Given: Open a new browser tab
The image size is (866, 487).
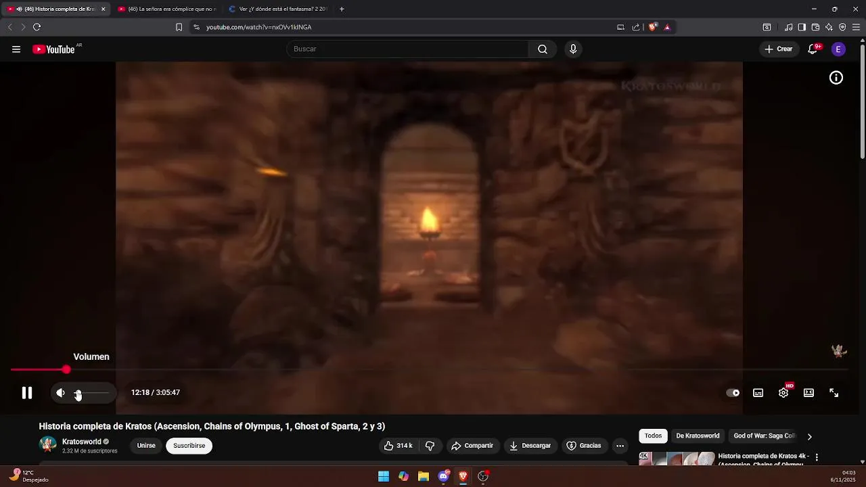Looking at the screenshot, I should pos(342,9).
